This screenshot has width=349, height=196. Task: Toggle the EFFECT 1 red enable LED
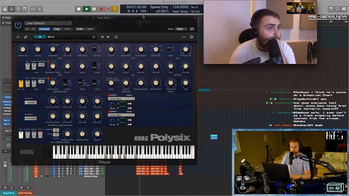[x=109, y=95]
